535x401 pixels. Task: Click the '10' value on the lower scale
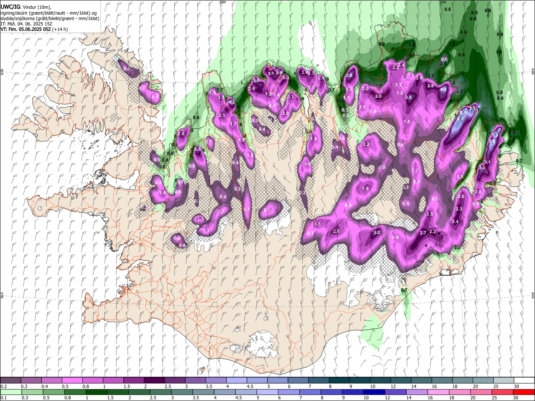pyautogui.click(x=366, y=398)
